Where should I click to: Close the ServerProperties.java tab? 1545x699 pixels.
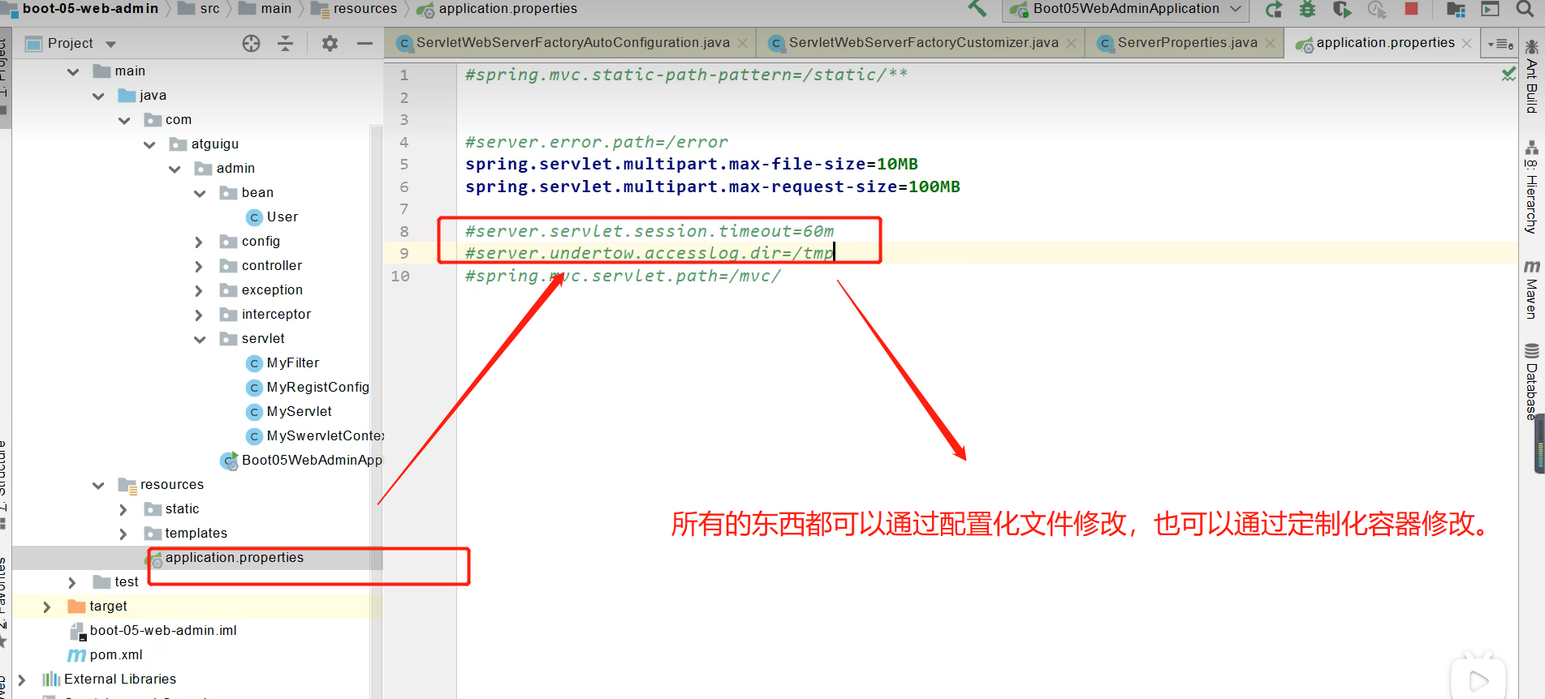[1271, 44]
